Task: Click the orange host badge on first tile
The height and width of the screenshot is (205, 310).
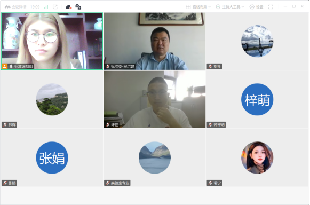Action: 5,67
